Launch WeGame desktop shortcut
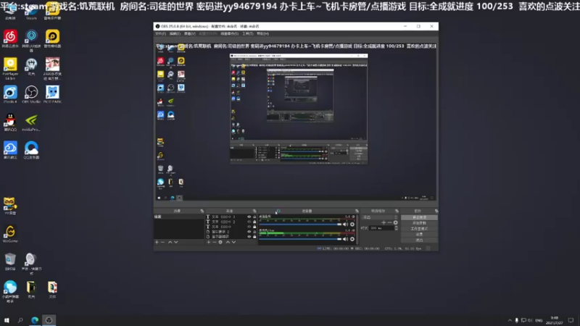Screen dimensions: 580x326 pyautogui.click(x=10, y=233)
